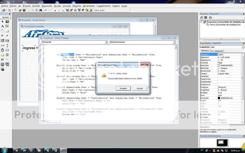Select the Label control tool

(x=2, y=26)
